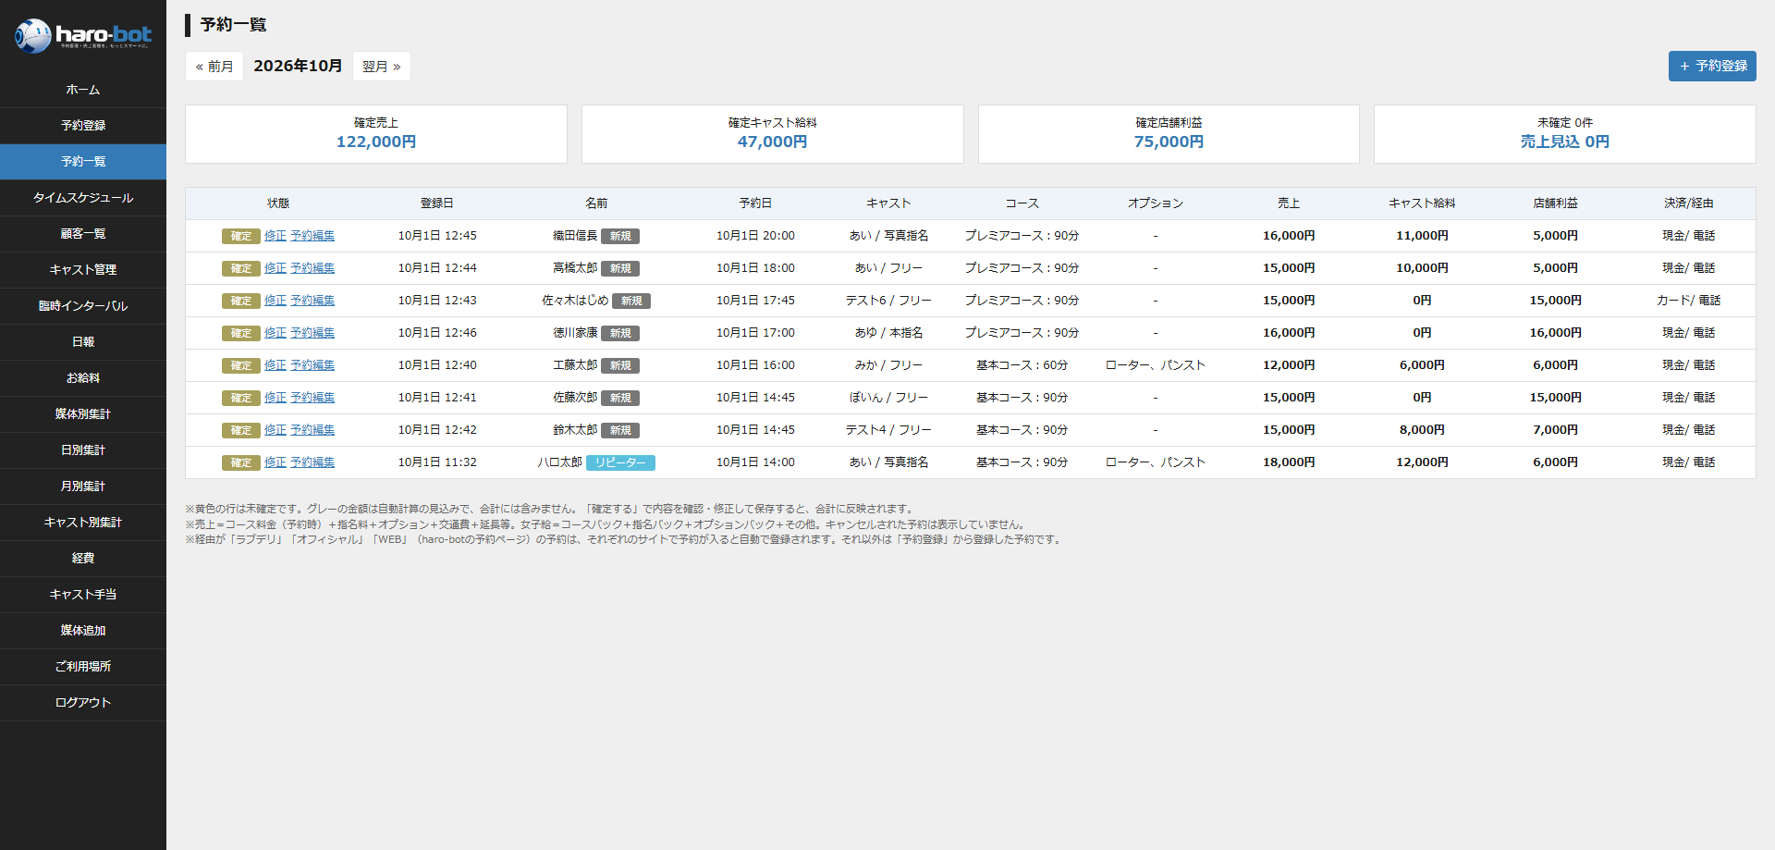Click the 売上見込 0円 text
1775x850 pixels.
1565,142
